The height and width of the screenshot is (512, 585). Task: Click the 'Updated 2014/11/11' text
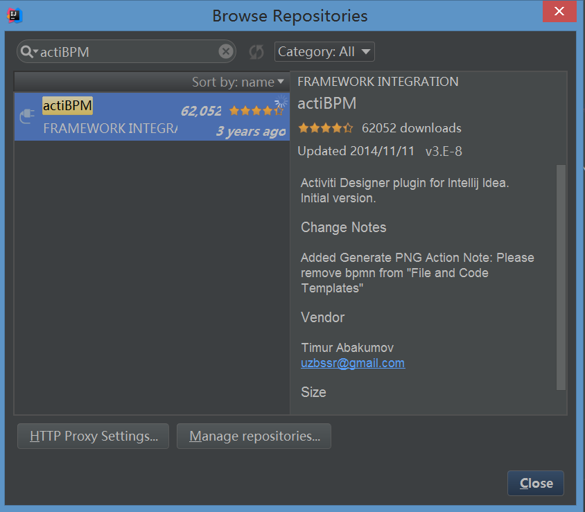(x=356, y=151)
